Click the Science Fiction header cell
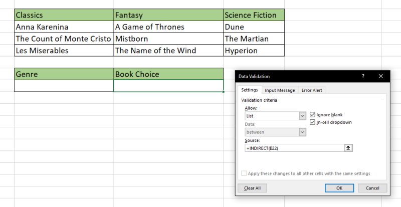This screenshot has height=207, width=401. pos(254,15)
